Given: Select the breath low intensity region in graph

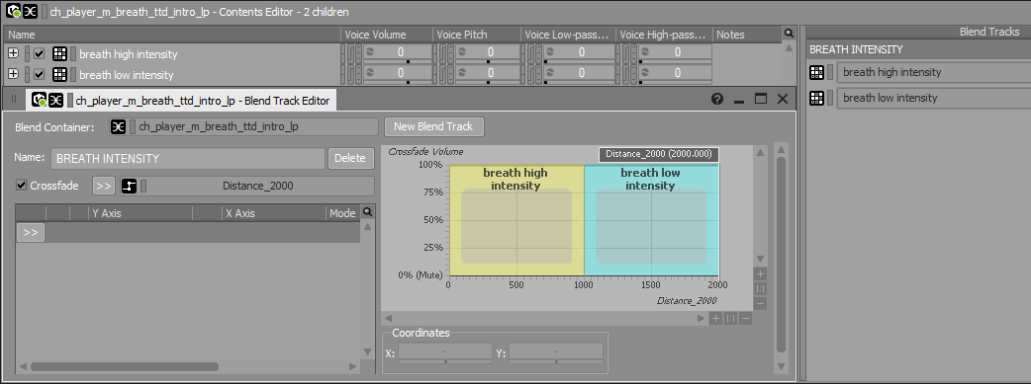Looking at the screenshot, I should (x=651, y=220).
